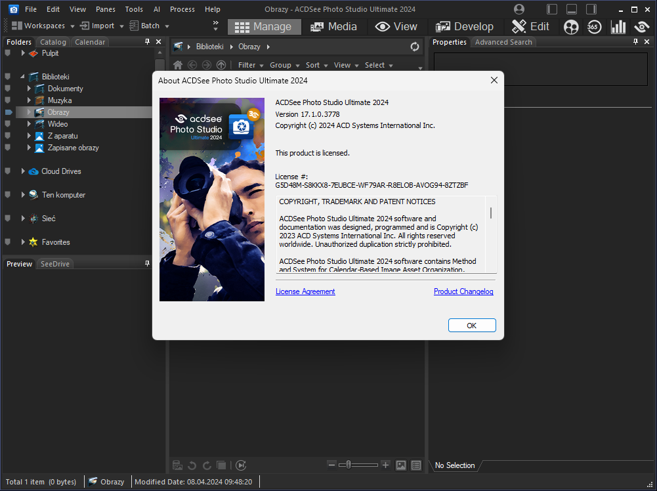657x491 pixels.
Task: Switch to the Calendar tab
Action: [90, 42]
